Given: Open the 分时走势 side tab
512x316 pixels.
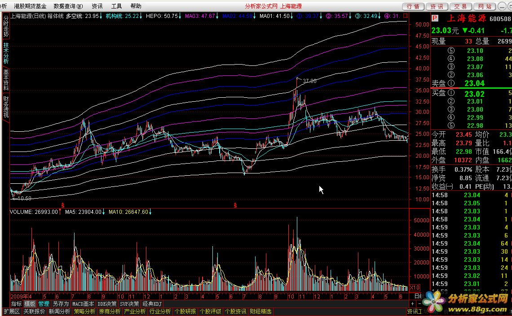Looking at the screenshot, I should (6, 26).
